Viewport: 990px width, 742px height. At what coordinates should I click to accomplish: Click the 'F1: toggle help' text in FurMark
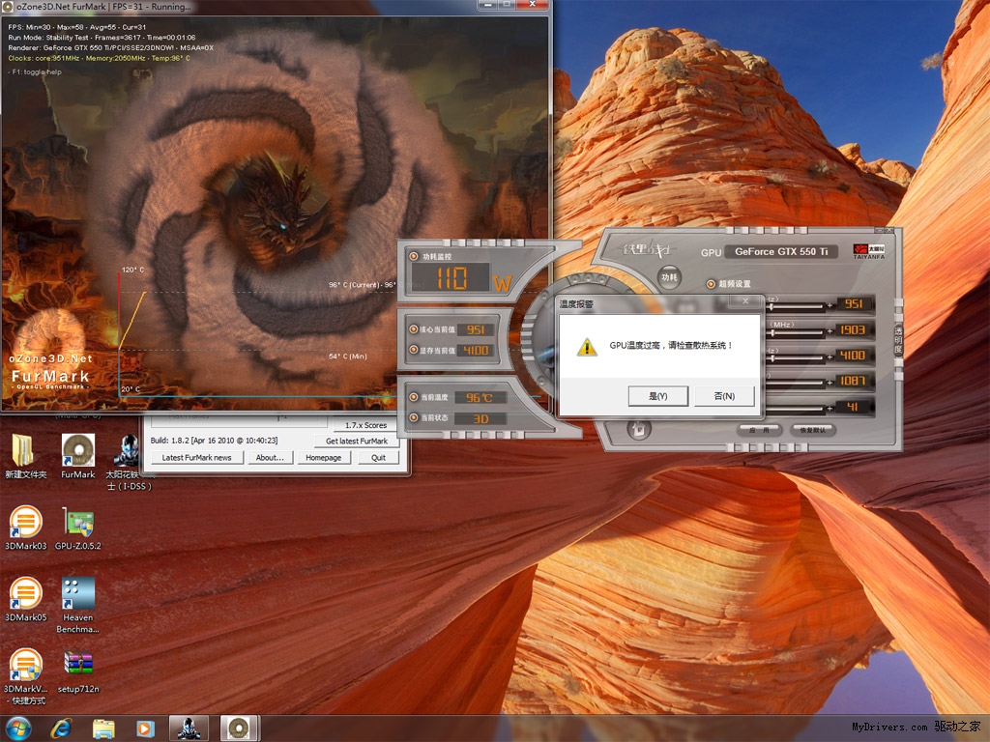35,71
